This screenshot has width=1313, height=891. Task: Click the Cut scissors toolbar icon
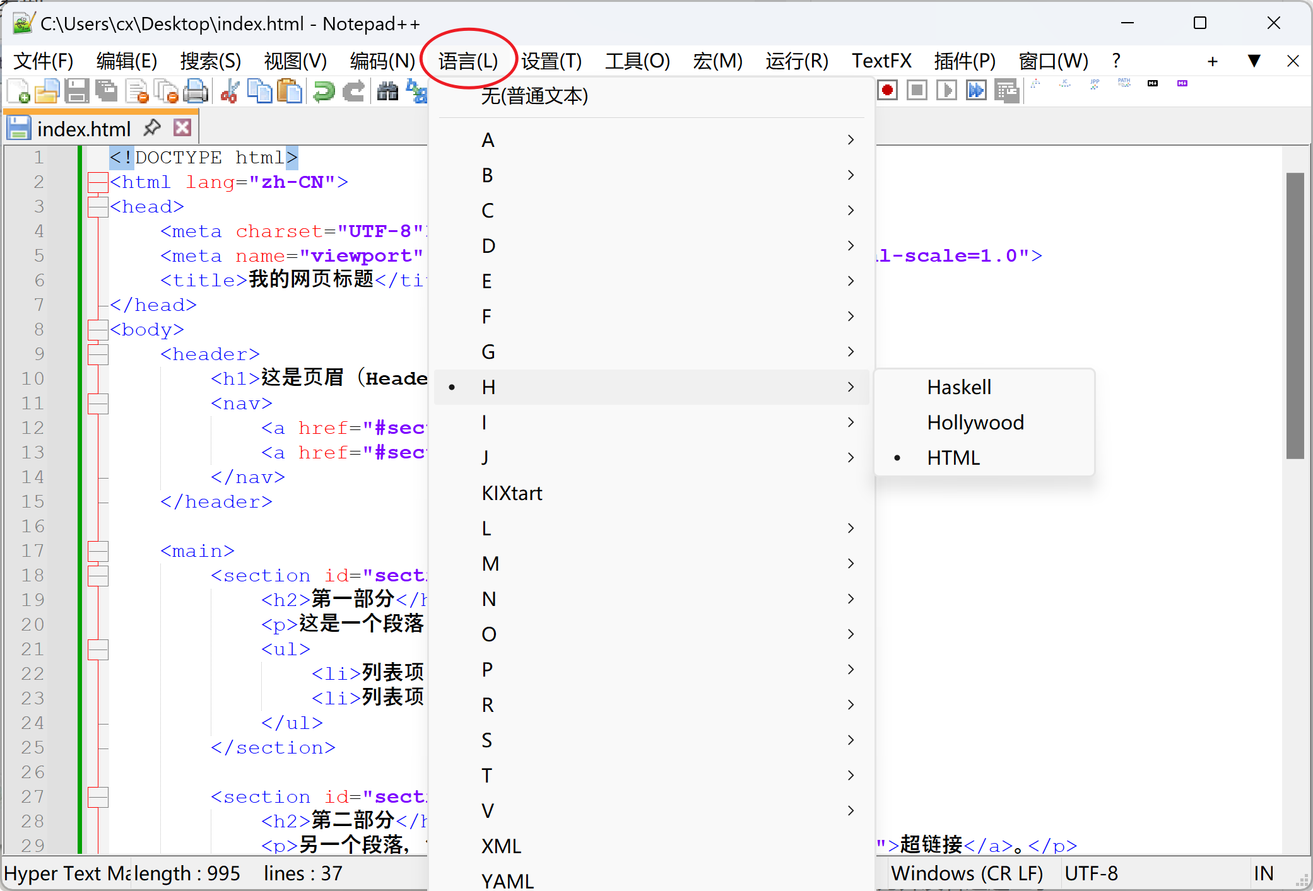pos(230,91)
